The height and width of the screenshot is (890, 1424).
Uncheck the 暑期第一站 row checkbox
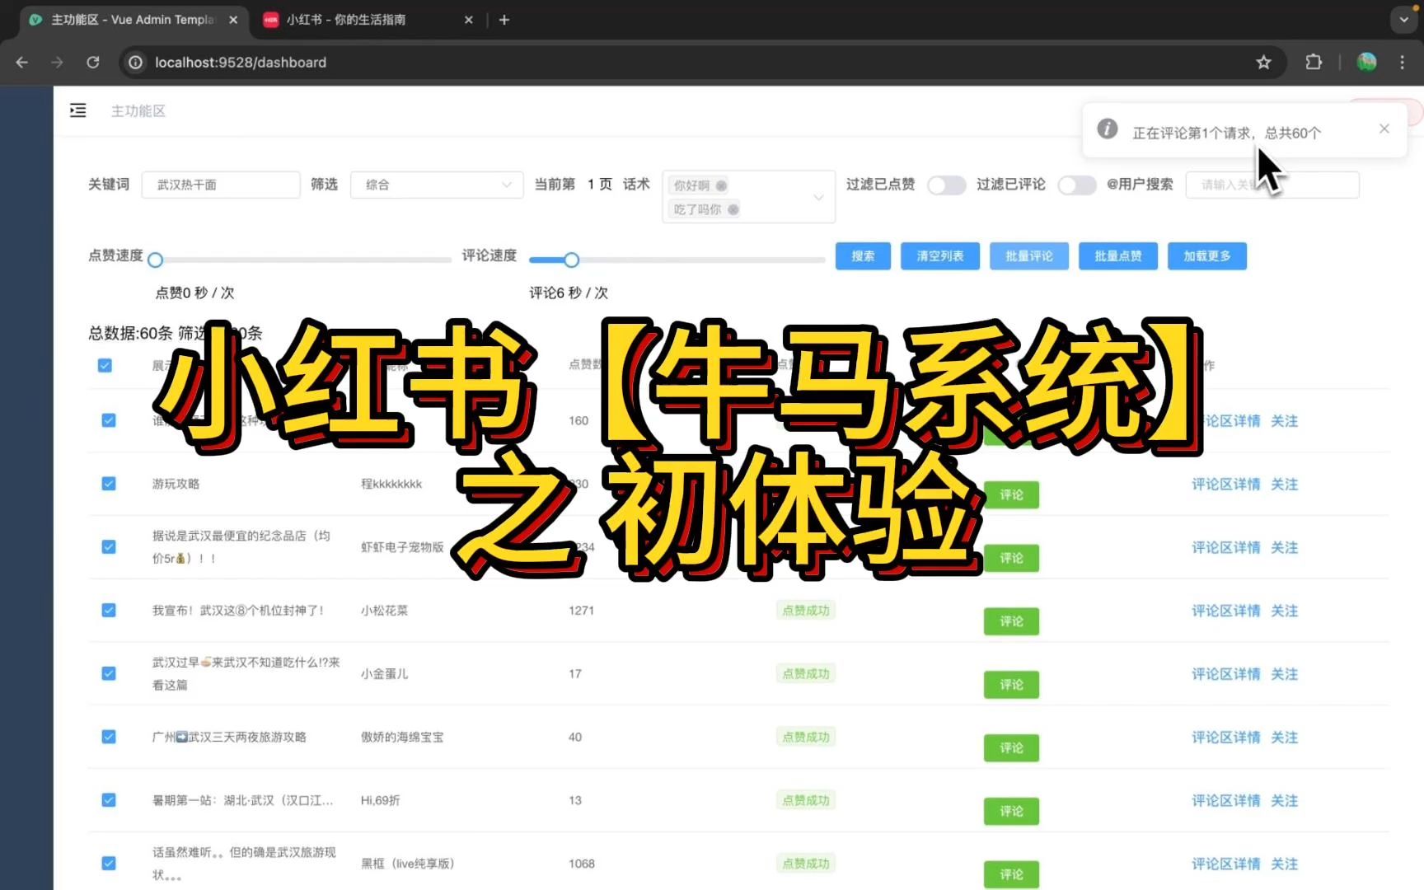pyautogui.click(x=108, y=800)
